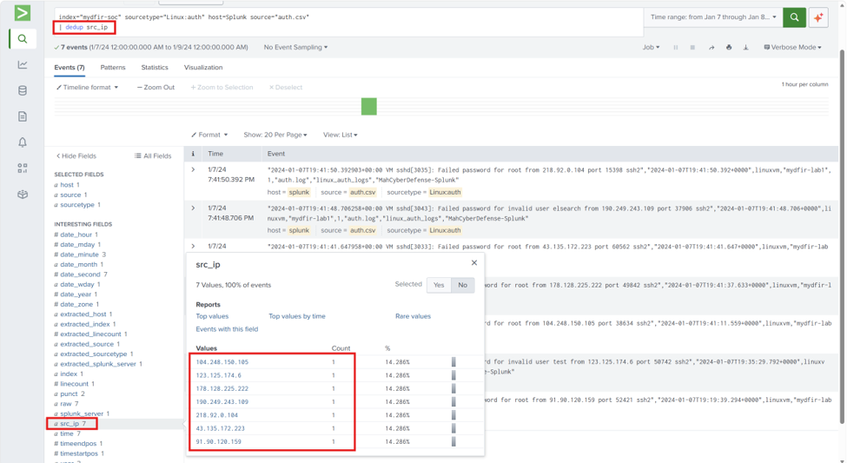847x463 pixels.
Task: Open the datasets database icon in sidebar
Action: 22,90
